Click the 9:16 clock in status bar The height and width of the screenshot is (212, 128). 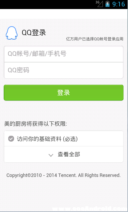(x=118, y=4)
